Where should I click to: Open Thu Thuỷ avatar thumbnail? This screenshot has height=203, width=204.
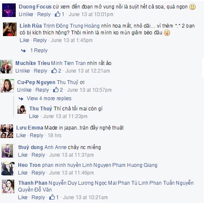(22, 110)
